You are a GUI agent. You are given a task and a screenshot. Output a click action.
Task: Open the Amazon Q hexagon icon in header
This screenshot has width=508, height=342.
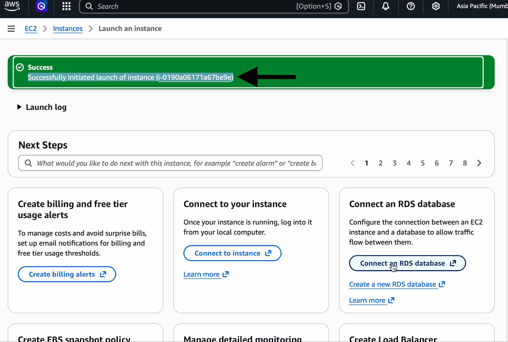click(41, 6)
